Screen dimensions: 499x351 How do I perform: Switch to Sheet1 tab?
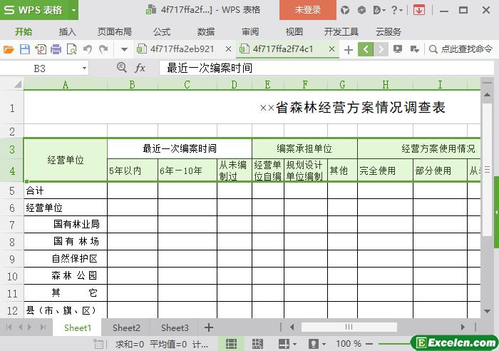pos(77,327)
